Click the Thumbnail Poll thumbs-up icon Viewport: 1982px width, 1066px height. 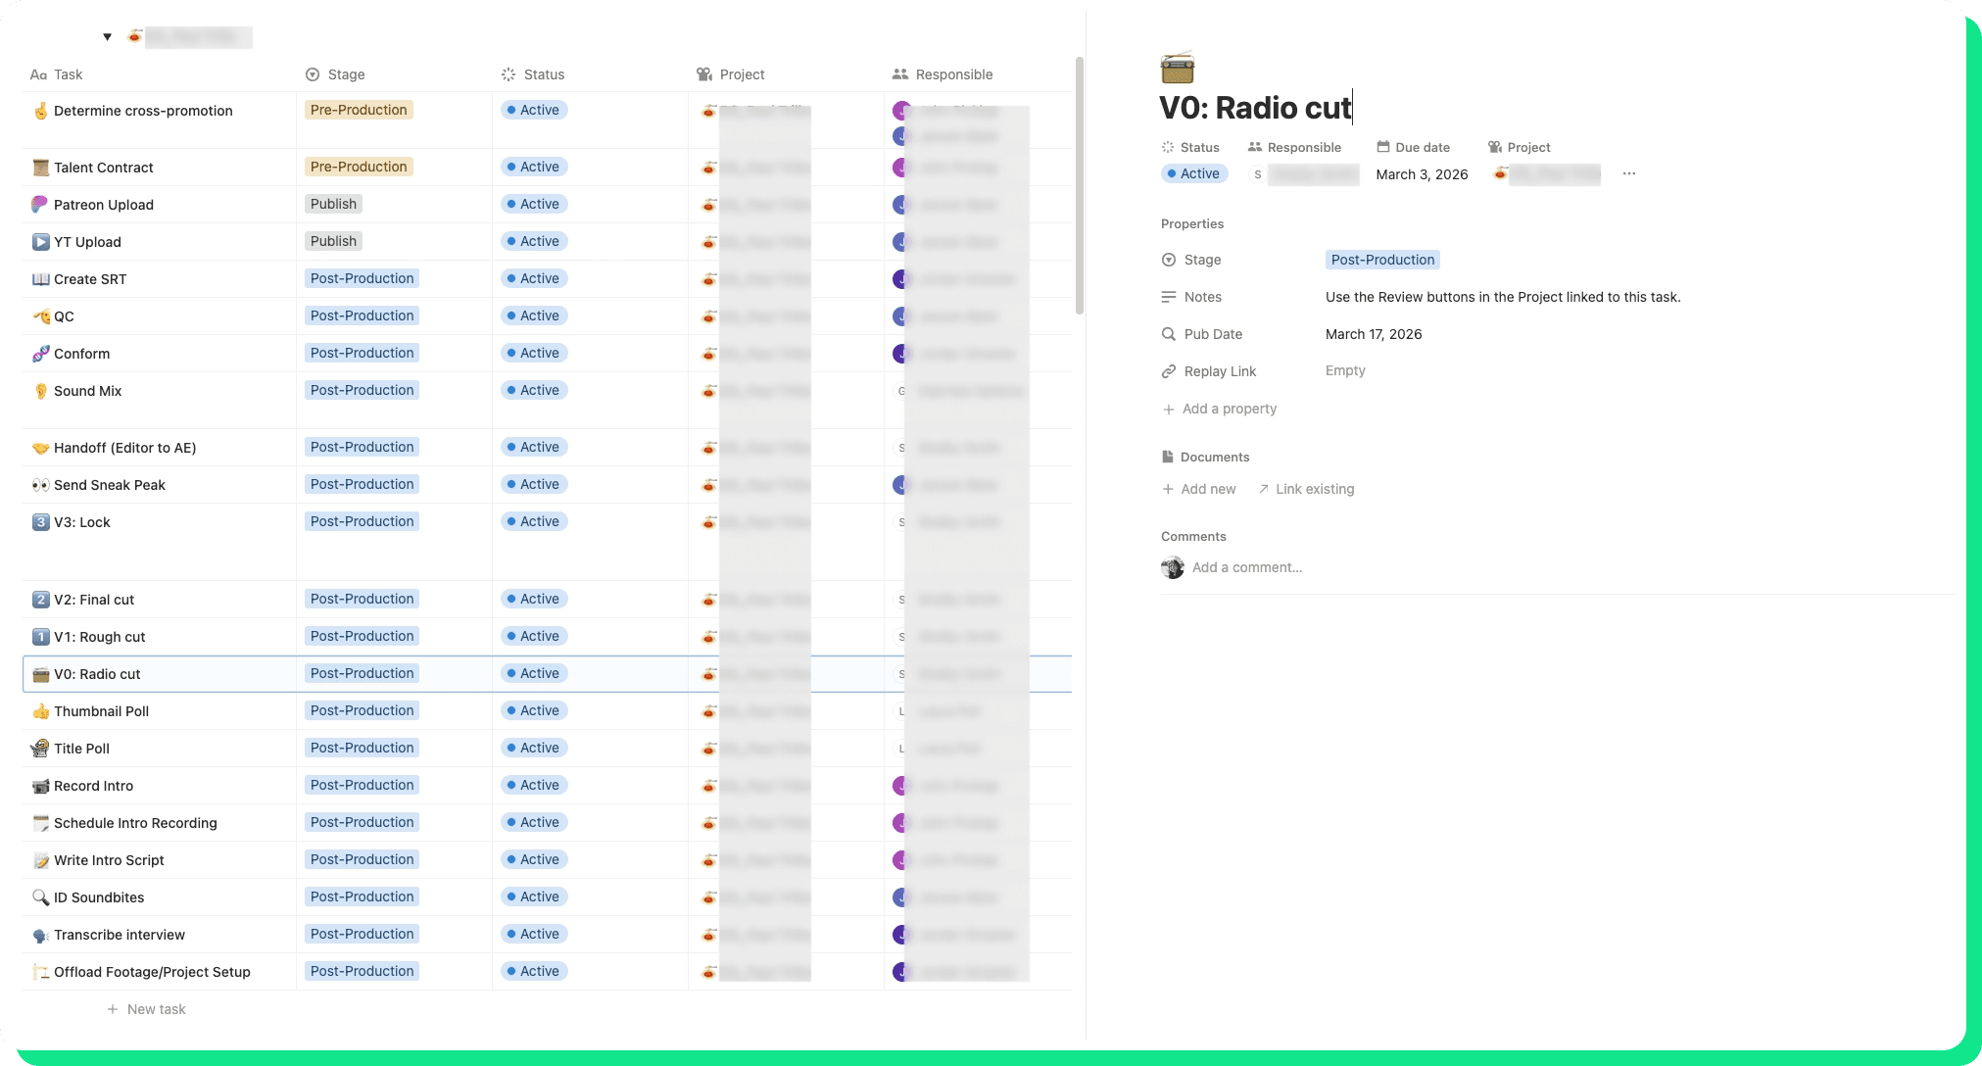click(40, 711)
